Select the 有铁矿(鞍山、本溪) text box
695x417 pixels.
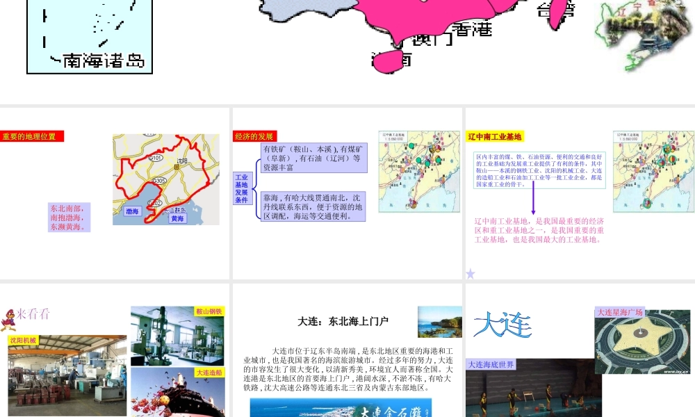(x=314, y=158)
